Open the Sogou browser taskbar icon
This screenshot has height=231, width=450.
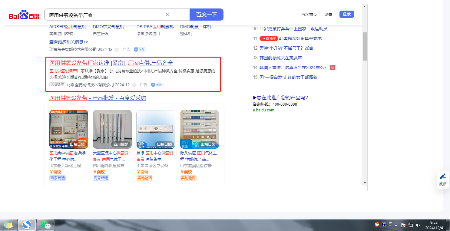point(27,225)
